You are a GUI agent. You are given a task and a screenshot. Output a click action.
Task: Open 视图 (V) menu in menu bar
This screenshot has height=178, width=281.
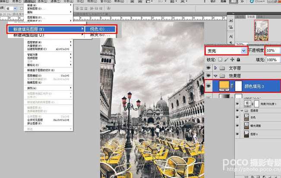[x=92, y=1]
